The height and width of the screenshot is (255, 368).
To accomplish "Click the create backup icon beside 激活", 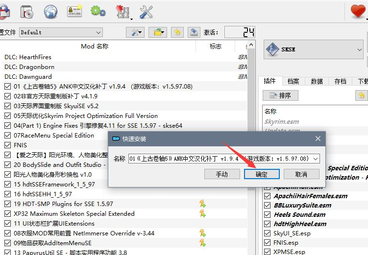I will (194, 32).
